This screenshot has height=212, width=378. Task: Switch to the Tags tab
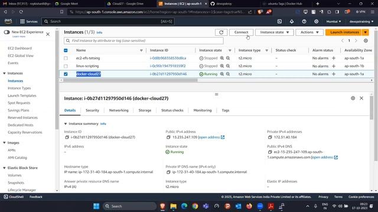[x=226, y=110]
